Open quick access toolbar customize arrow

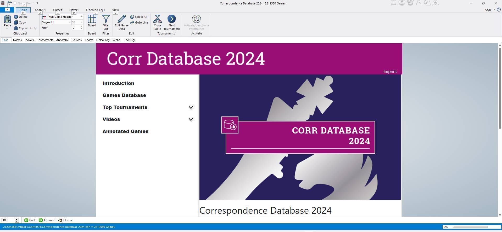tap(37, 3)
